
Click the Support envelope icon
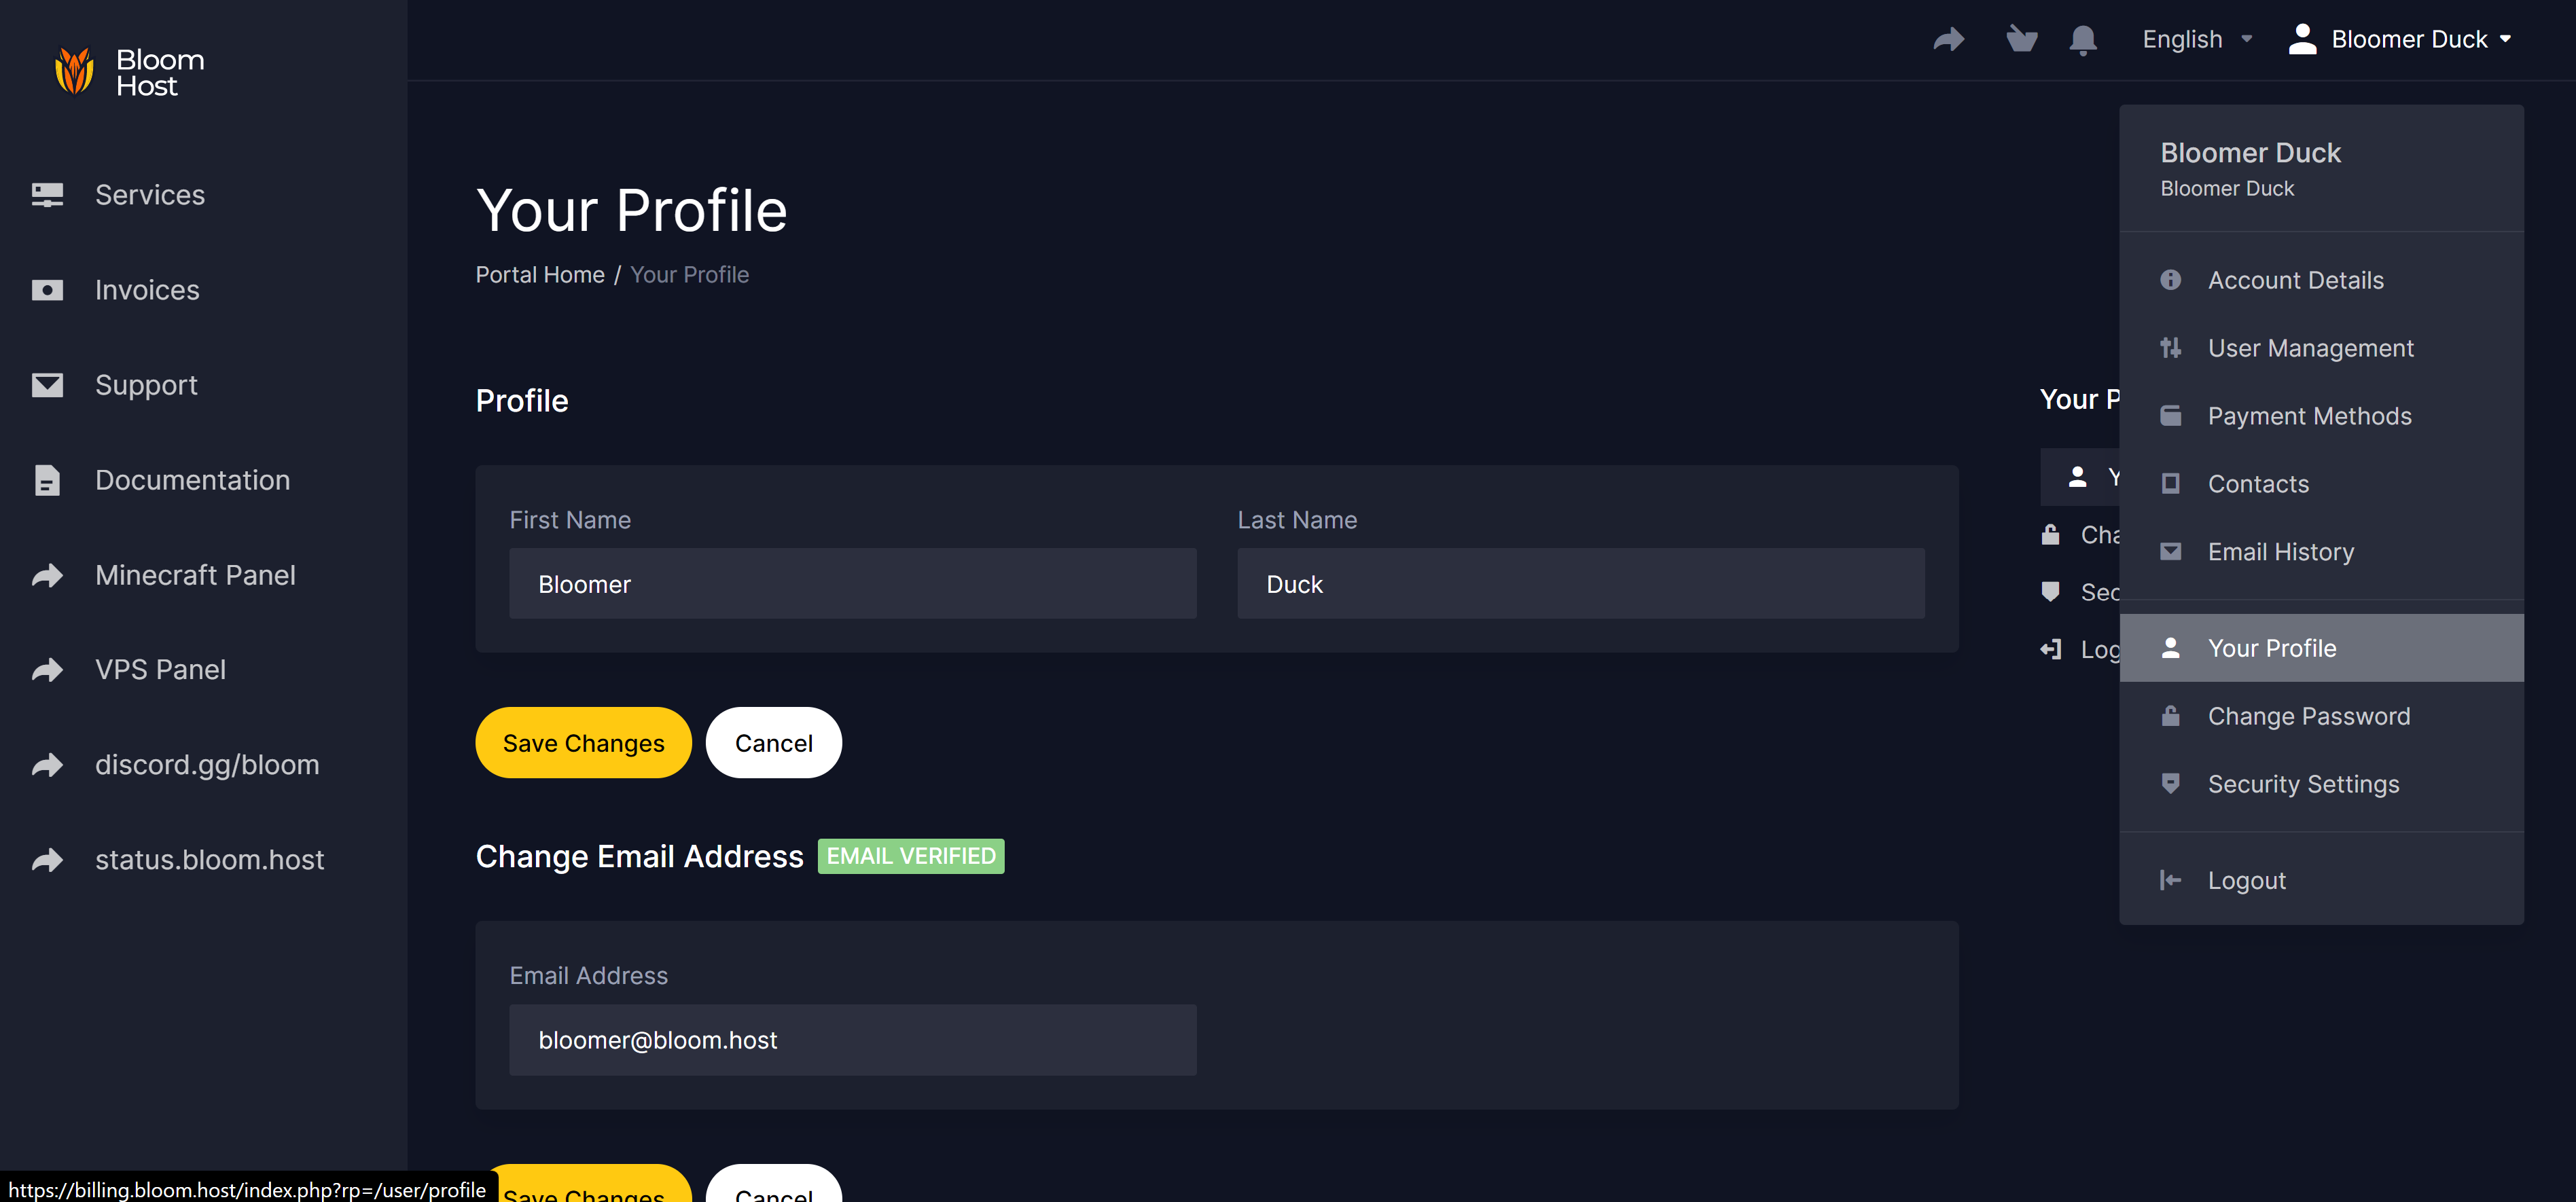point(47,385)
